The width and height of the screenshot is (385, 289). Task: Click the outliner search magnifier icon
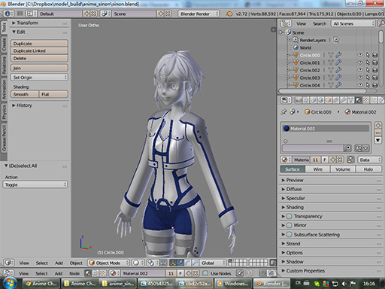tap(381, 23)
